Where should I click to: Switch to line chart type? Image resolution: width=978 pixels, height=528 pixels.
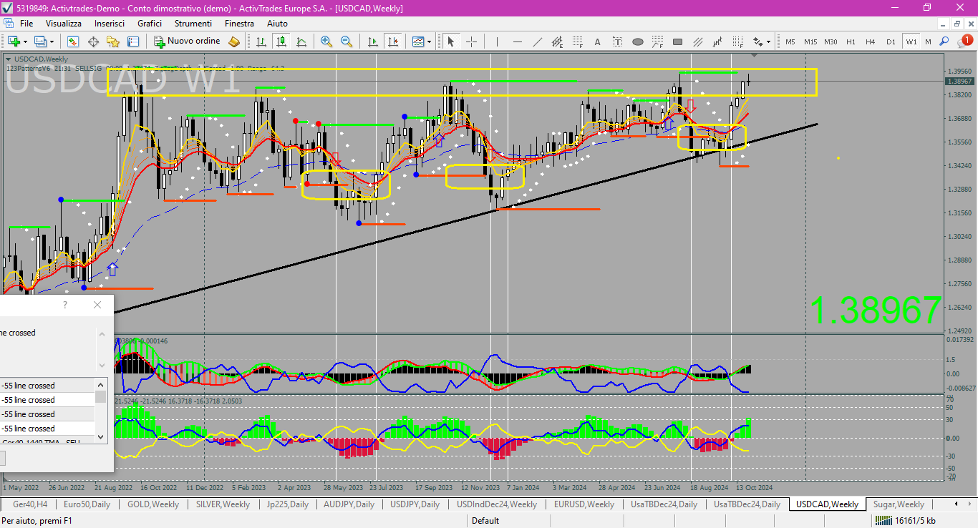pyautogui.click(x=301, y=41)
